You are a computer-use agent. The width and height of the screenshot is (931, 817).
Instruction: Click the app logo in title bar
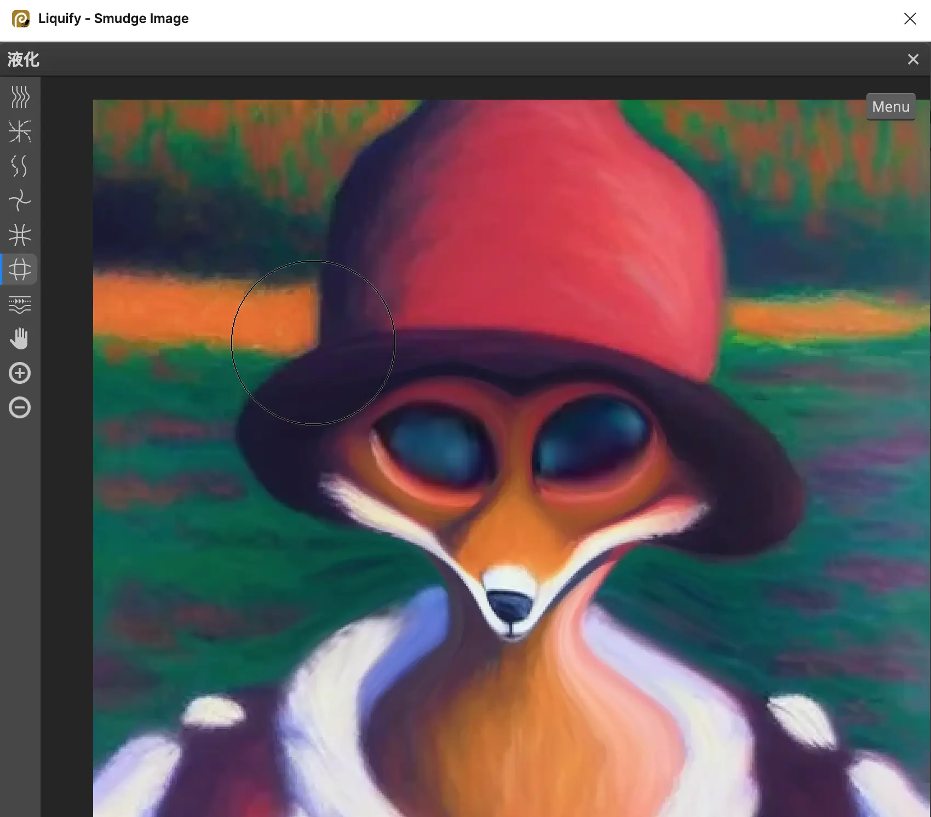pyautogui.click(x=21, y=19)
